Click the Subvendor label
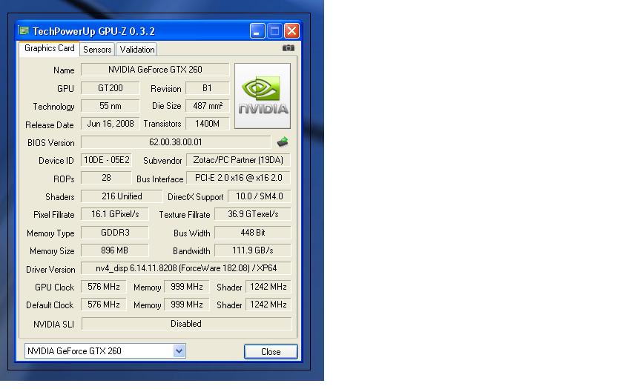This screenshot has width=623, height=389. (x=162, y=161)
